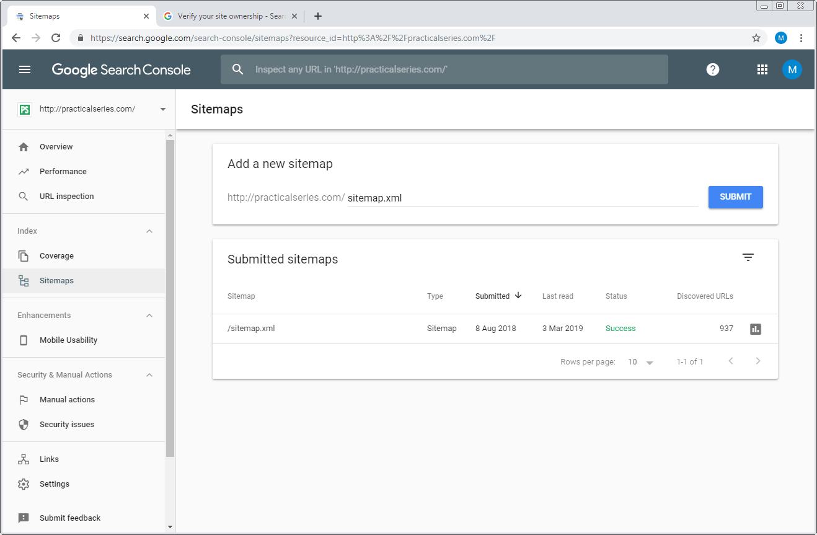Viewport: 817px width, 535px height.
Task: Switch to the Verify your site ownership tab
Action: click(231, 16)
